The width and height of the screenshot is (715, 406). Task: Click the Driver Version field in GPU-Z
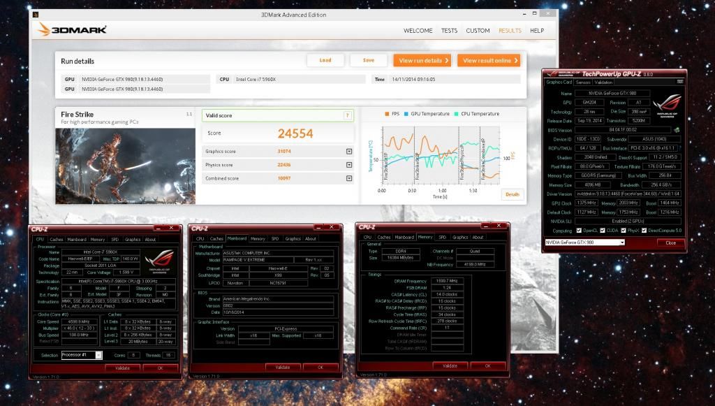pos(628,194)
